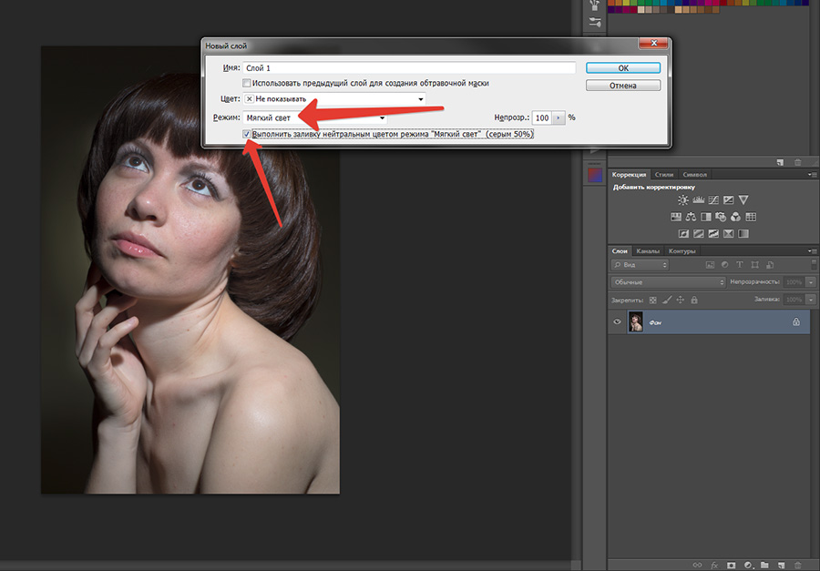Add layer style via fx icon
This screenshot has height=571, width=820.
click(x=713, y=565)
